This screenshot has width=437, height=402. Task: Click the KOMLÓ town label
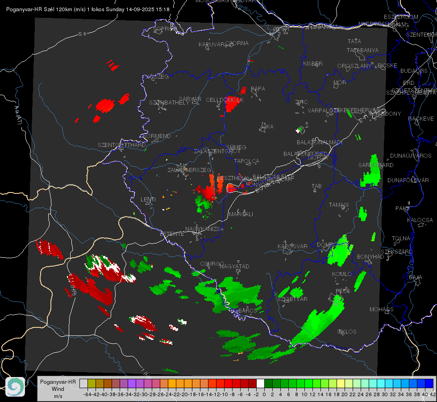pyautogui.click(x=341, y=274)
